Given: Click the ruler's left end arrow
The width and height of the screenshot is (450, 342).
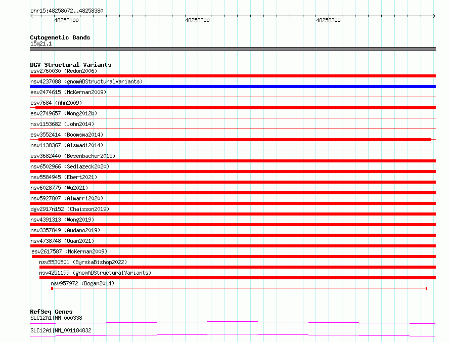Looking at the screenshot, I should point(31,16).
